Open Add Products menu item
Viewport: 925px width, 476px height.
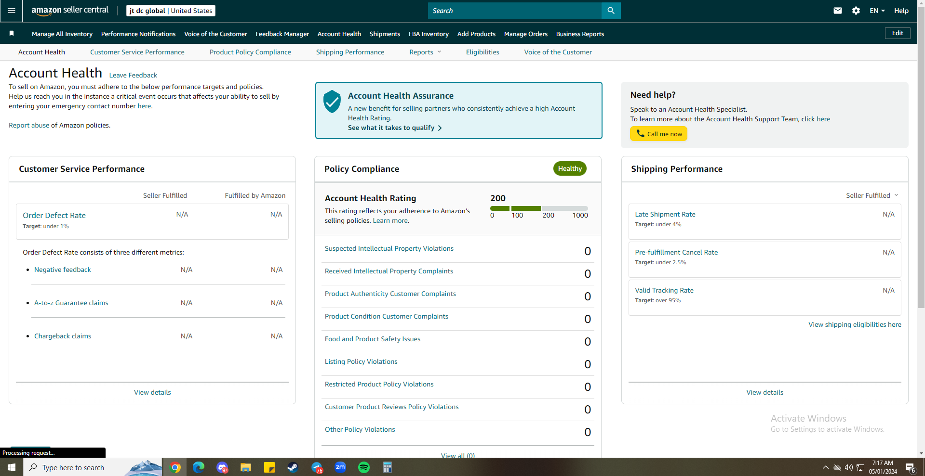(476, 34)
